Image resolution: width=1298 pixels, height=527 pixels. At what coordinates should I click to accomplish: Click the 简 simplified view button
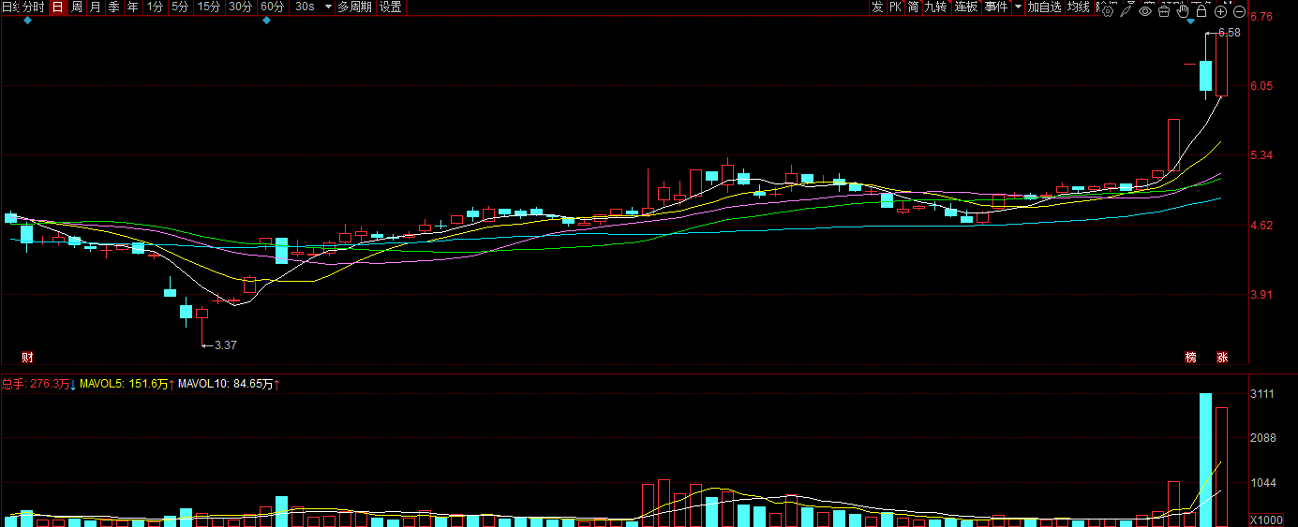913,7
